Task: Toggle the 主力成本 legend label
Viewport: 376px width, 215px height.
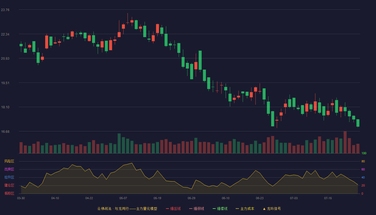Action: tap(247, 209)
